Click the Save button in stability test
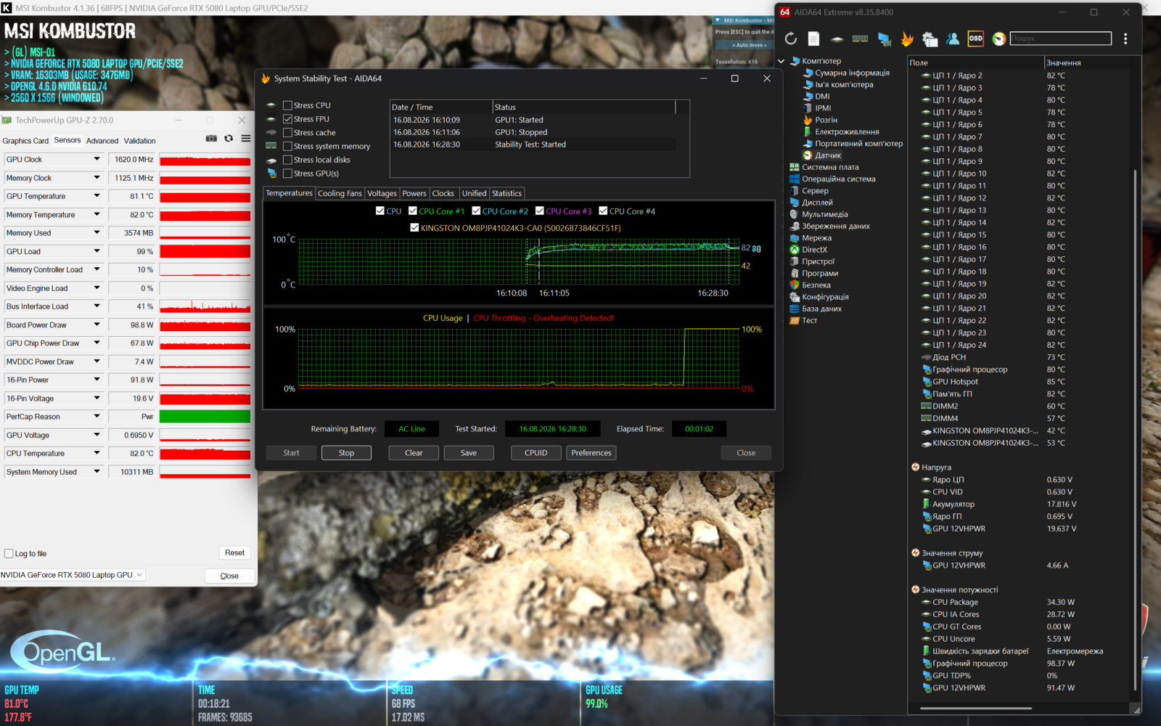 coord(469,453)
